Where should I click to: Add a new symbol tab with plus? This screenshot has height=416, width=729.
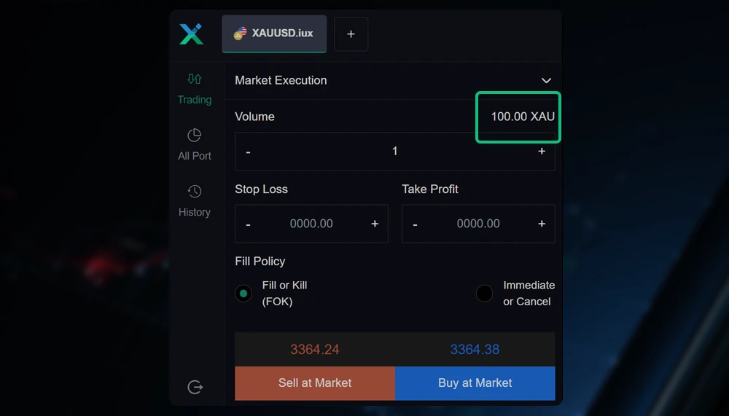click(351, 34)
